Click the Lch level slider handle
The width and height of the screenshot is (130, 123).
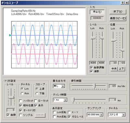(93, 38)
